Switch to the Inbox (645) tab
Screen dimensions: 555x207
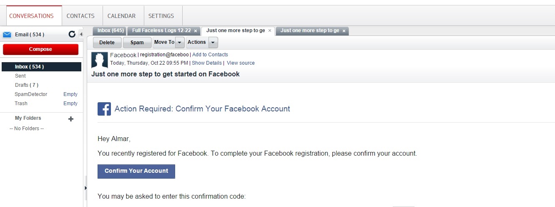(x=110, y=30)
